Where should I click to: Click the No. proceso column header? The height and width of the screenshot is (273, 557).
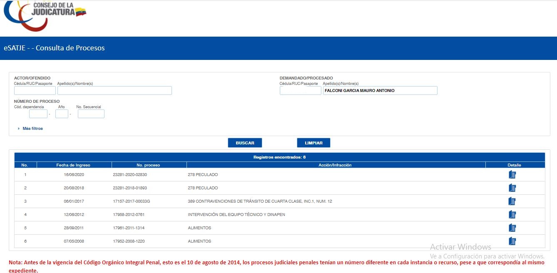point(148,165)
